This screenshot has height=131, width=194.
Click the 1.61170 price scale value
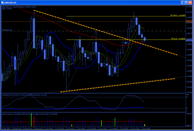point(189,12)
